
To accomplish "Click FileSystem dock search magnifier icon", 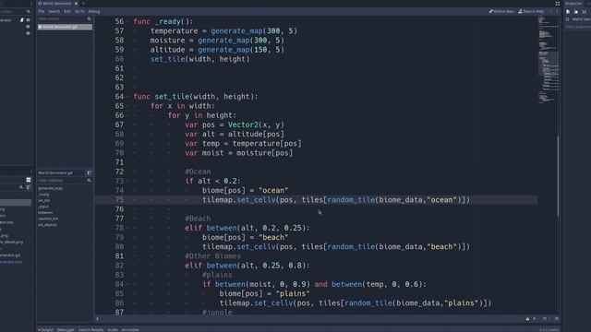I will pos(21,187).
